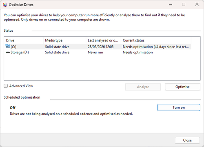Click Solid state drive in the (C:) row
The height and width of the screenshot is (147, 204).
tap(57, 47)
